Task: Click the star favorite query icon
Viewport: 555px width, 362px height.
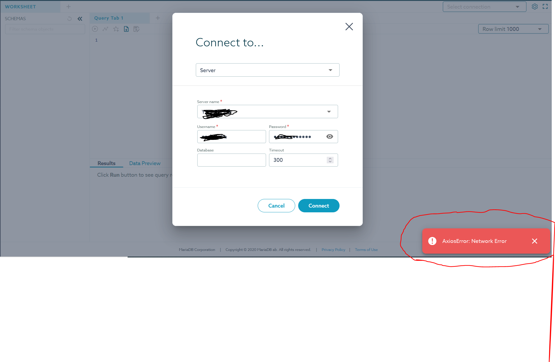Action: click(116, 29)
